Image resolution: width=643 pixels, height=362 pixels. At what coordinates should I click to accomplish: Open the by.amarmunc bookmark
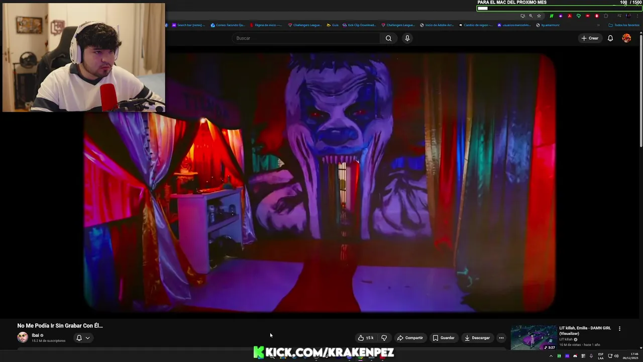point(548,25)
